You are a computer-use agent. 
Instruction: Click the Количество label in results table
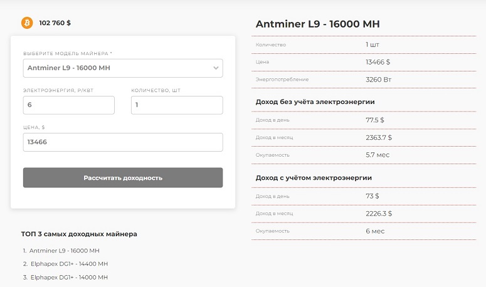point(271,44)
